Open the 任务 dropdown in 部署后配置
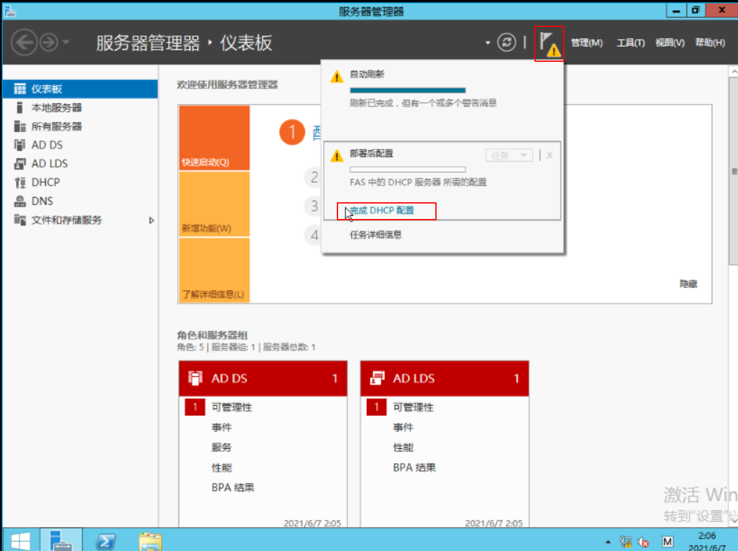738x551 pixels. pyautogui.click(x=509, y=155)
